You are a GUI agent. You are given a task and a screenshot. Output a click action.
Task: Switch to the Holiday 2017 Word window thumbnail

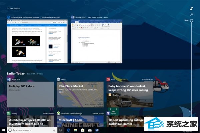point(97,41)
